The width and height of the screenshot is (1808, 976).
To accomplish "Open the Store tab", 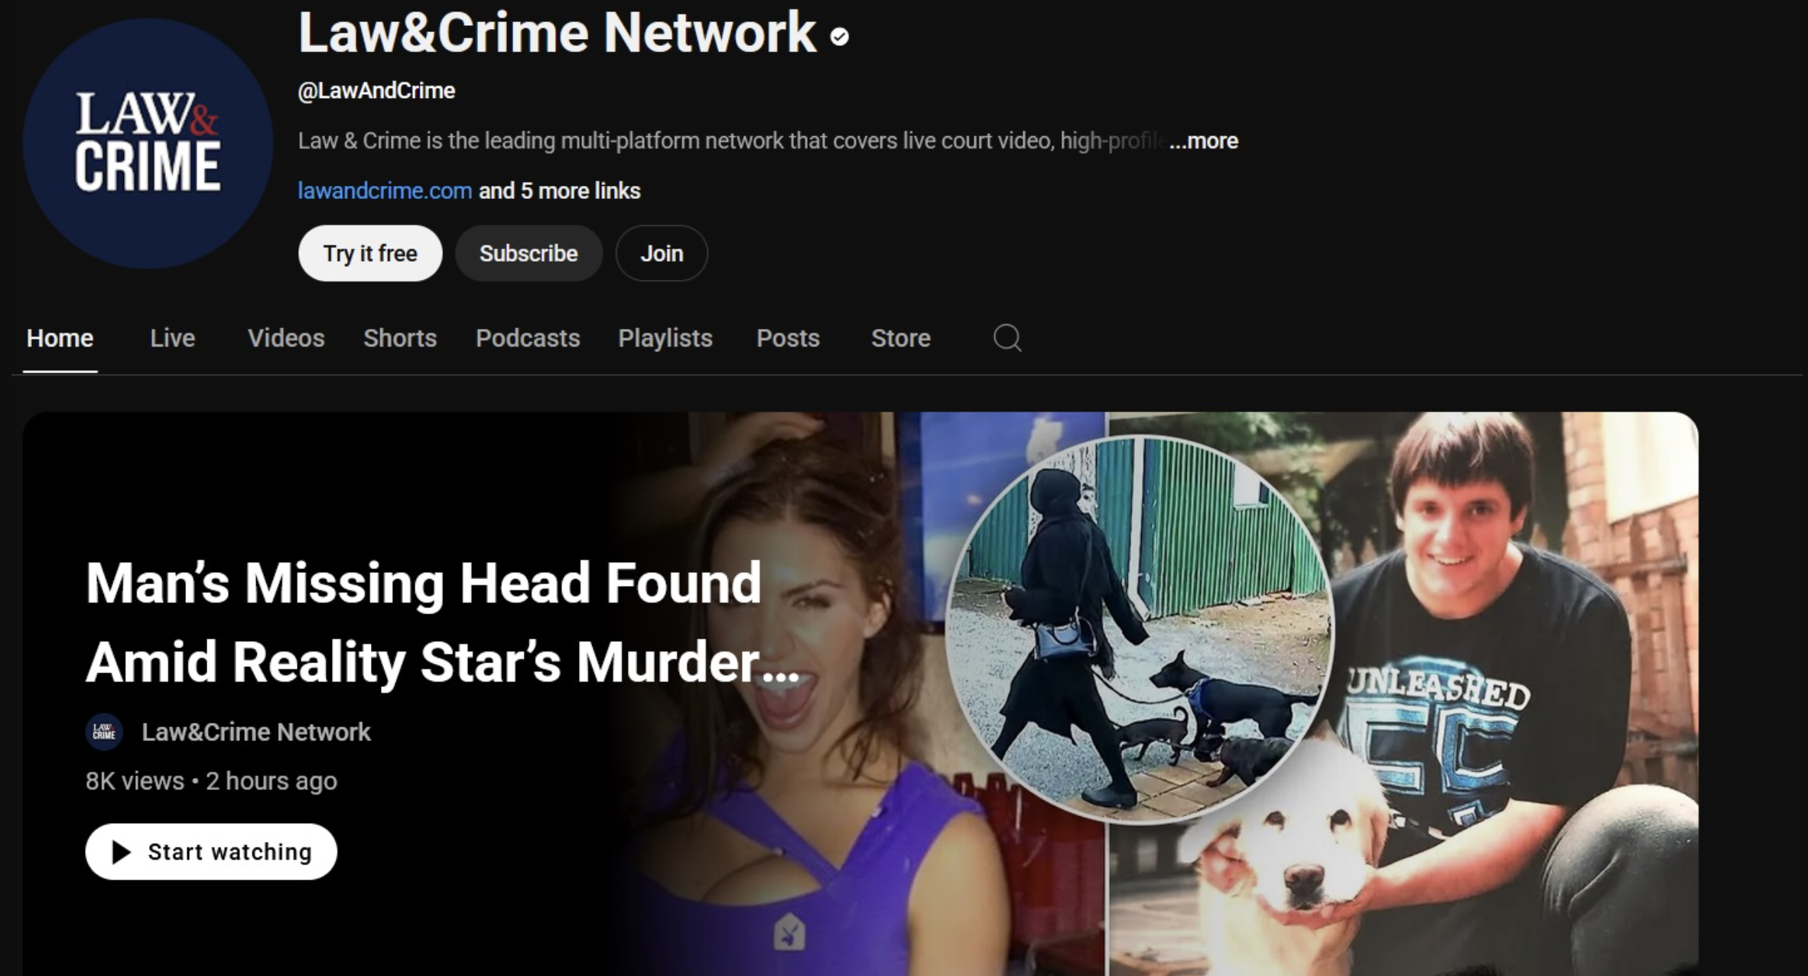I will (x=901, y=338).
